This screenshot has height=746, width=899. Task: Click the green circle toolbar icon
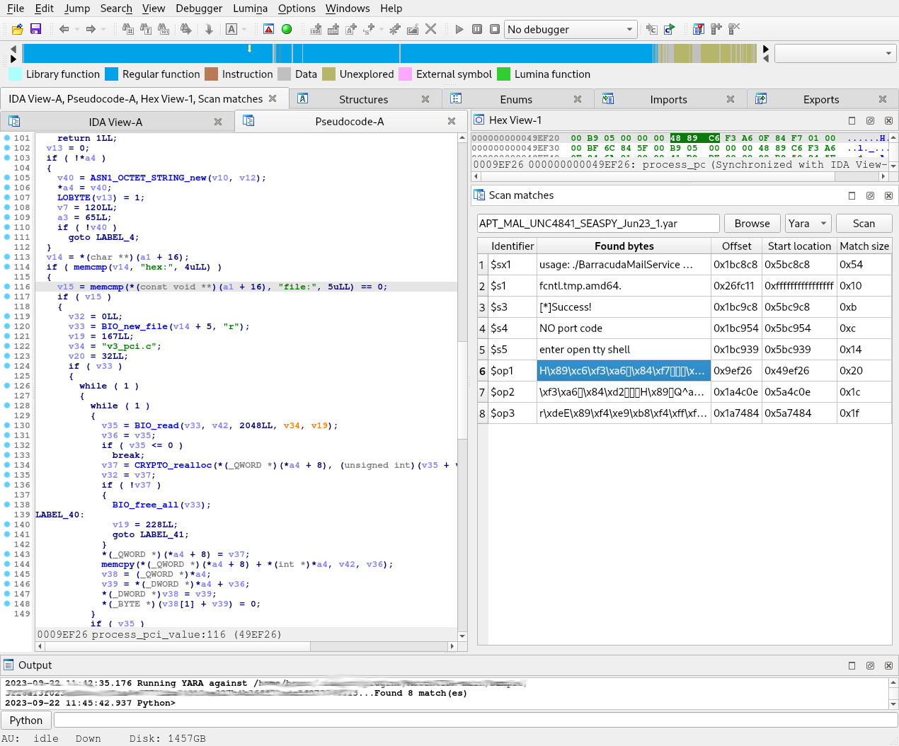pyautogui.click(x=287, y=29)
